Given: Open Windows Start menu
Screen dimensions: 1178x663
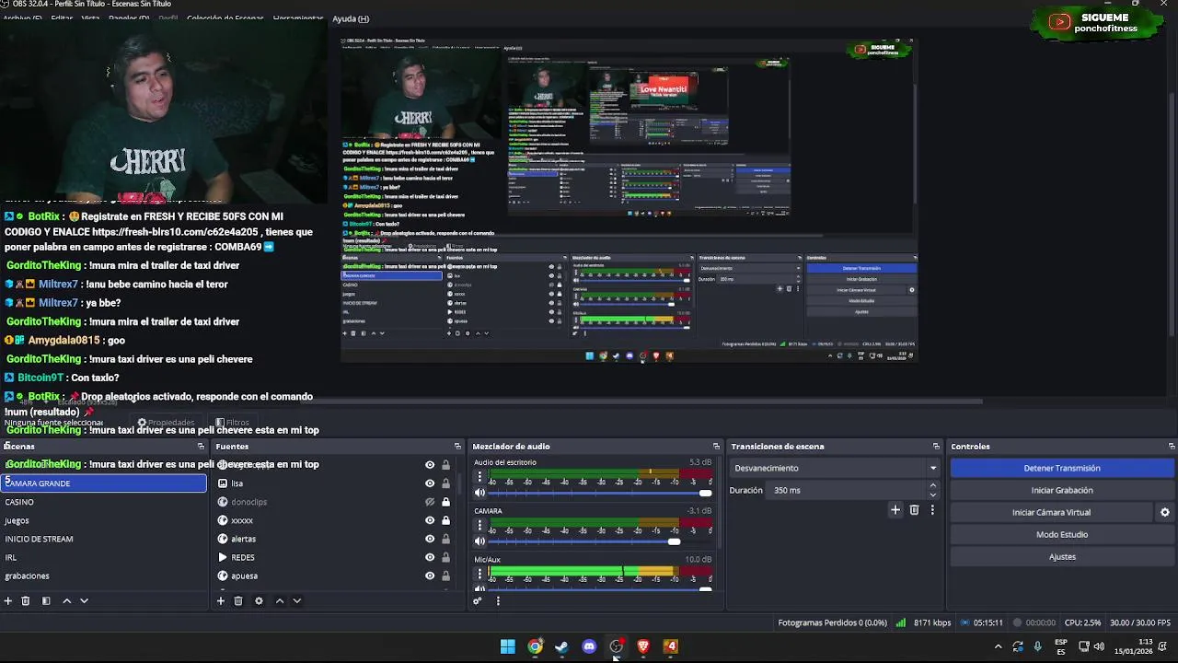Looking at the screenshot, I should click(x=507, y=646).
